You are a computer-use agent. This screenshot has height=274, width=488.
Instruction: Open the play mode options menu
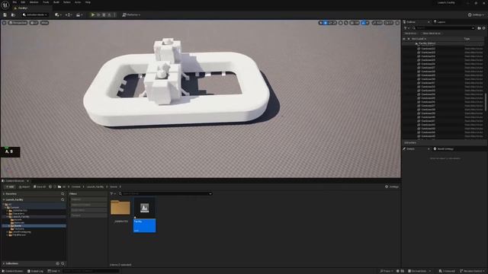pos(114,15)
